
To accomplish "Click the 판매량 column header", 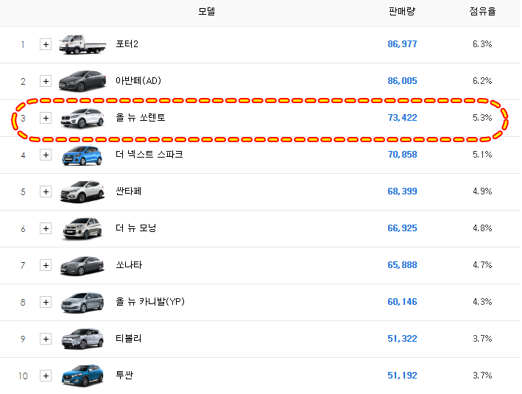I will click(x=402, y=11).
